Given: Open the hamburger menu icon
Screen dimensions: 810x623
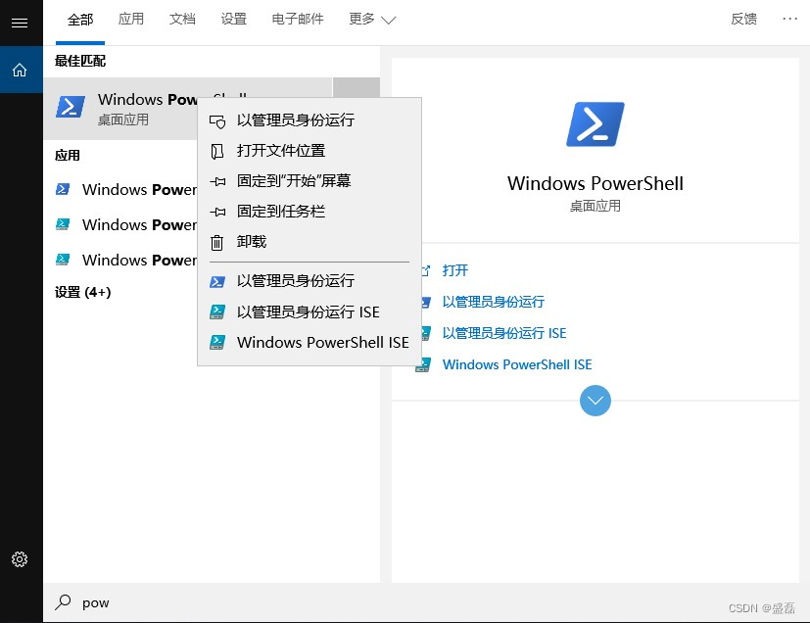Looking at the screenshot, I should click(20, 23).
